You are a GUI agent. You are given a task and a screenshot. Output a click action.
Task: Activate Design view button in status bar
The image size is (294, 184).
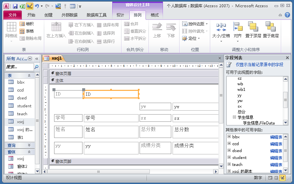point(282,178)
